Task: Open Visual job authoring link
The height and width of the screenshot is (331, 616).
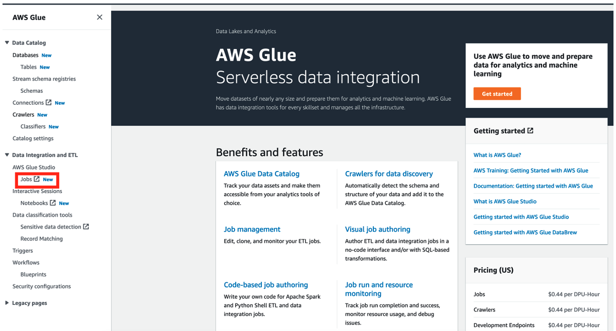Action: [377, 229]
